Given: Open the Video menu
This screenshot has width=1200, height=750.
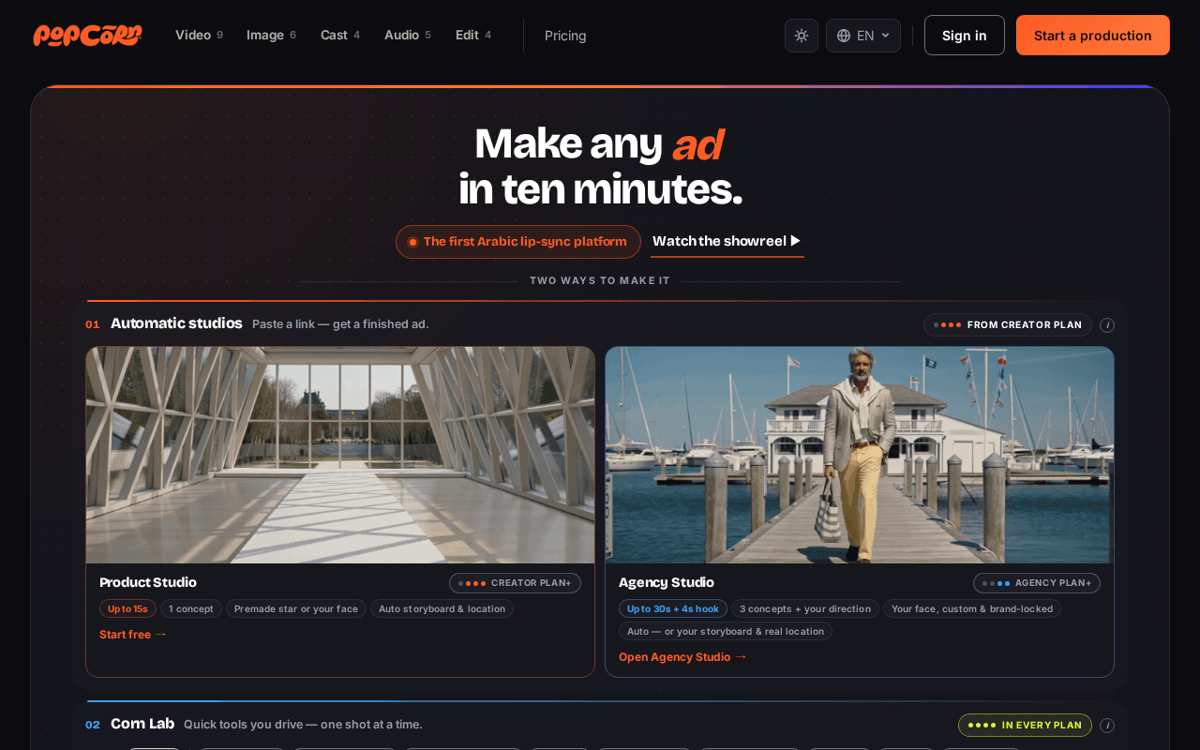Looking at the screenshot, I should tap(199, 36).
